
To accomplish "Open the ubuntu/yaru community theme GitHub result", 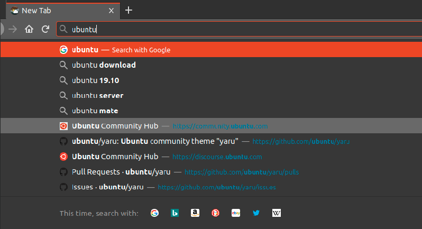I will 212,141.
